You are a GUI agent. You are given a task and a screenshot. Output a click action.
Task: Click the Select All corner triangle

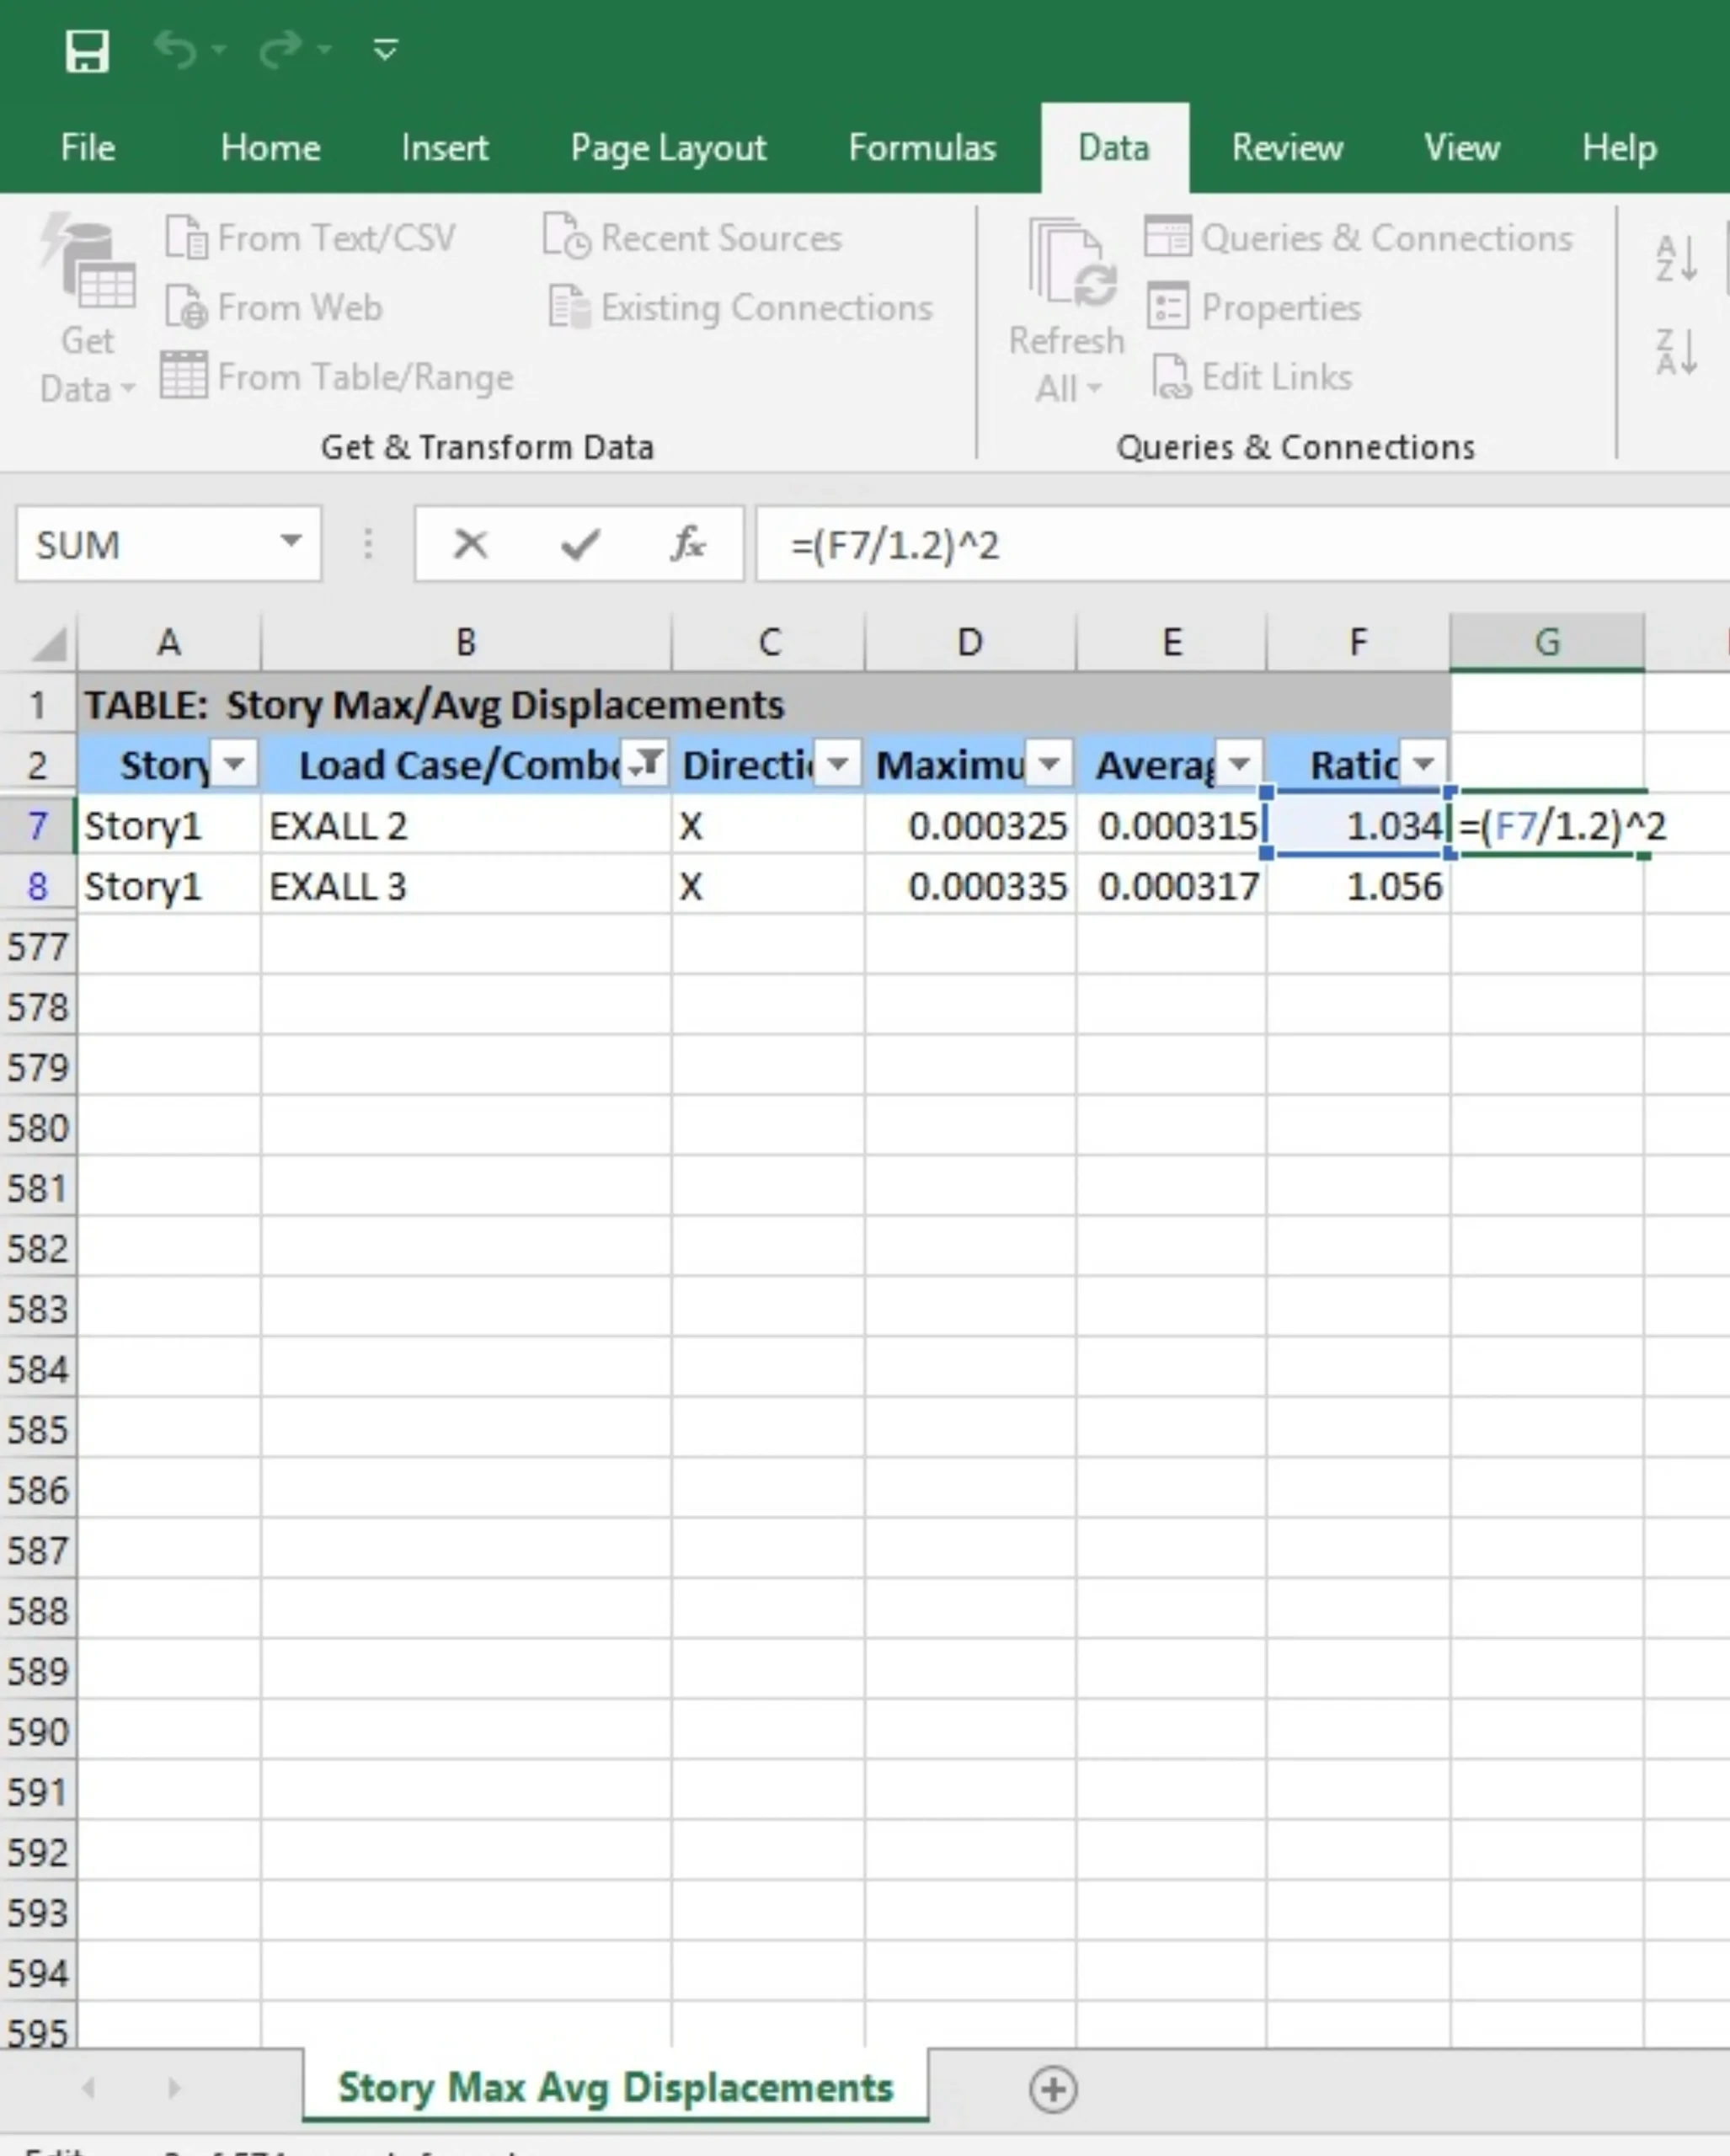click(48, 644)
